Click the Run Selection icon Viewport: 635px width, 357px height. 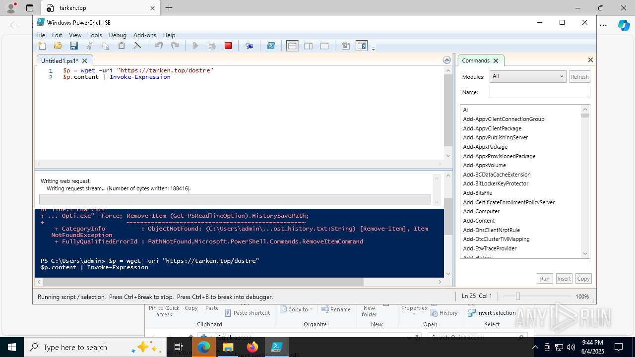click(x=212, y=46)
